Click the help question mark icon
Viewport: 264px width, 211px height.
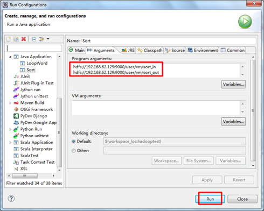[11, 199]
